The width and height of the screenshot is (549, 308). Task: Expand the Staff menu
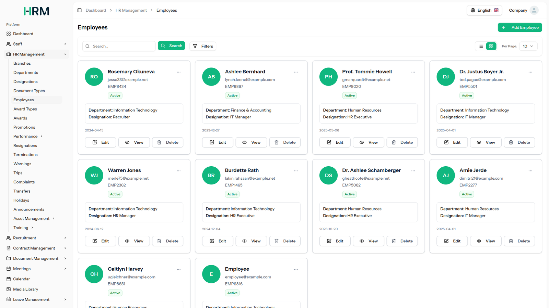pyautogui.click(x=36, y=44)
